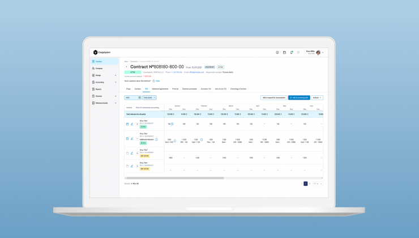This screenshot has width=419, height=238.
Task: Click the Charge sidebar icon
Action: pyautogui.click(x=93, y=75)
